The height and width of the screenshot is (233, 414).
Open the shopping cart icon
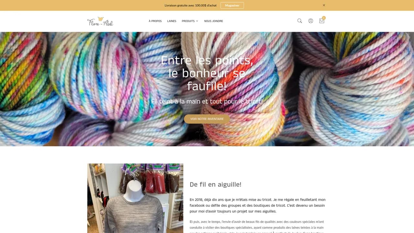(321, 21)
